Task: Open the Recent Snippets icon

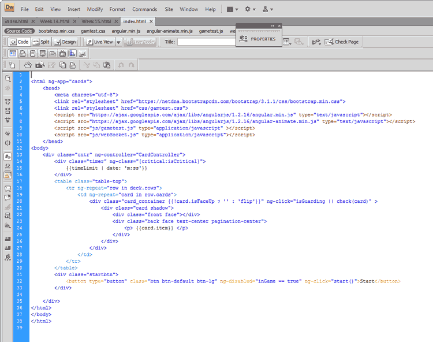Action: [8, 215]
